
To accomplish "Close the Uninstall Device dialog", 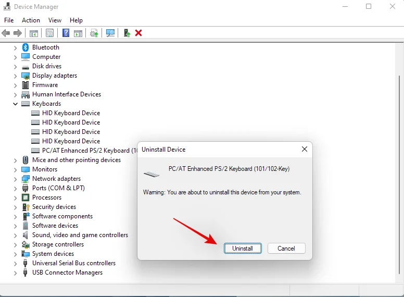I will (304, 150).
